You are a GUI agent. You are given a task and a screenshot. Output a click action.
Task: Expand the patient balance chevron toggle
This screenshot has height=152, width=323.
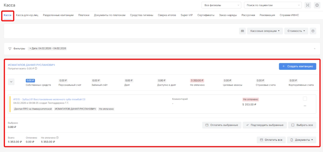11,82
